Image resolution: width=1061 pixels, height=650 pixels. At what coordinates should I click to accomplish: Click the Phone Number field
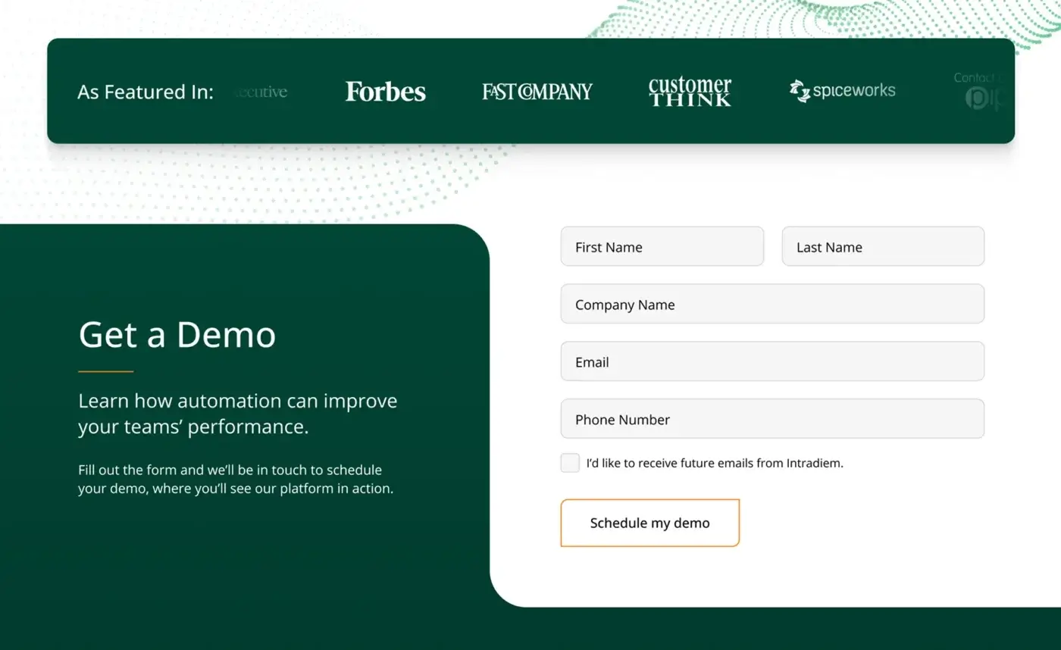pyautogui.click(x=772, y=420)
